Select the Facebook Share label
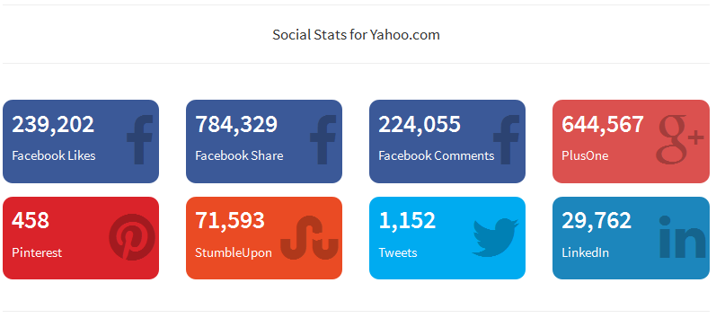This screenshot has height=327, width=716. (x=239, y=155)
